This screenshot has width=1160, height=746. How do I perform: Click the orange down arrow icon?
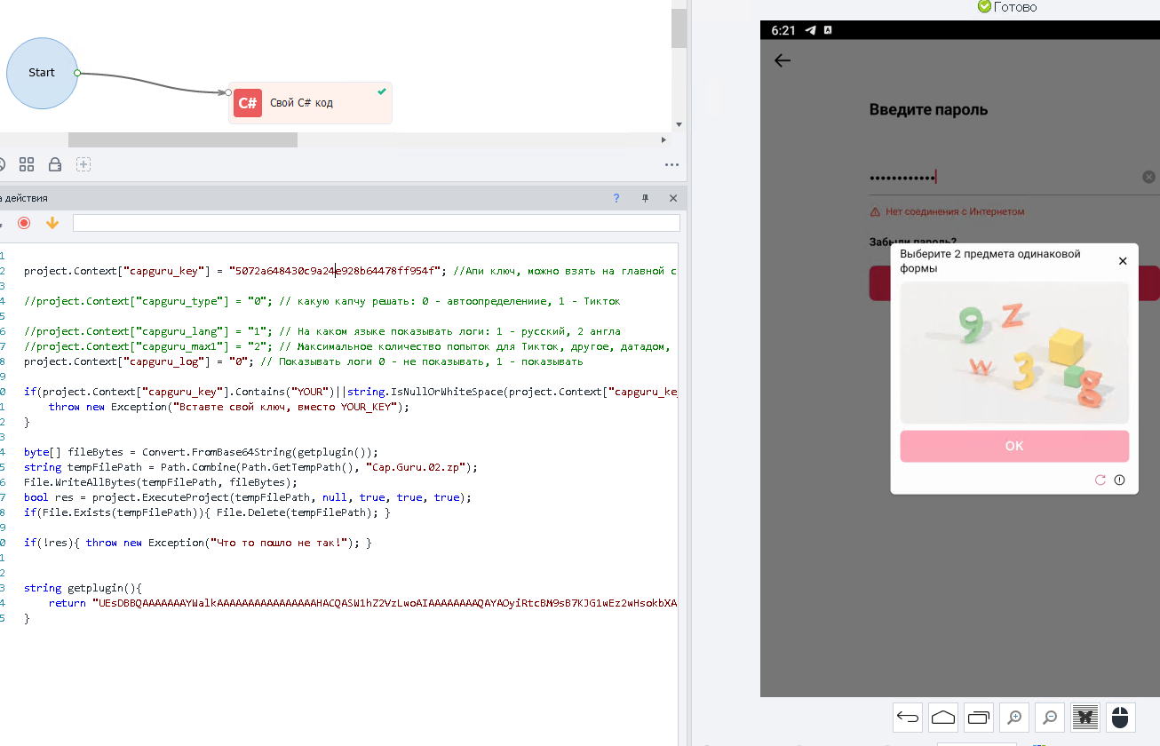pyautogui.click(x=52, y=223)
